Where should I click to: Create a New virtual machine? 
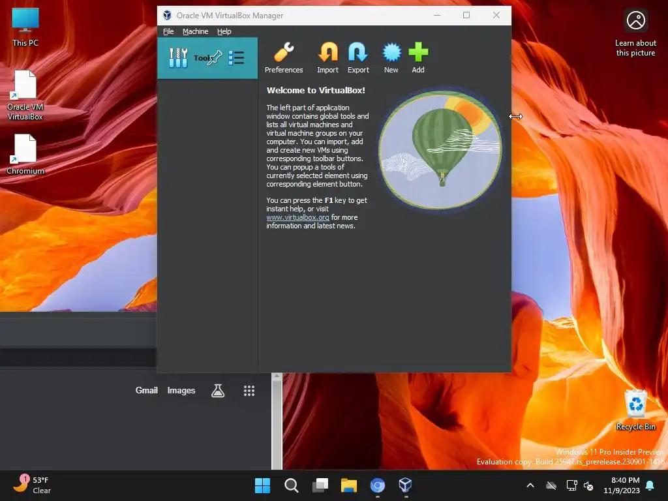pos(391,58)
